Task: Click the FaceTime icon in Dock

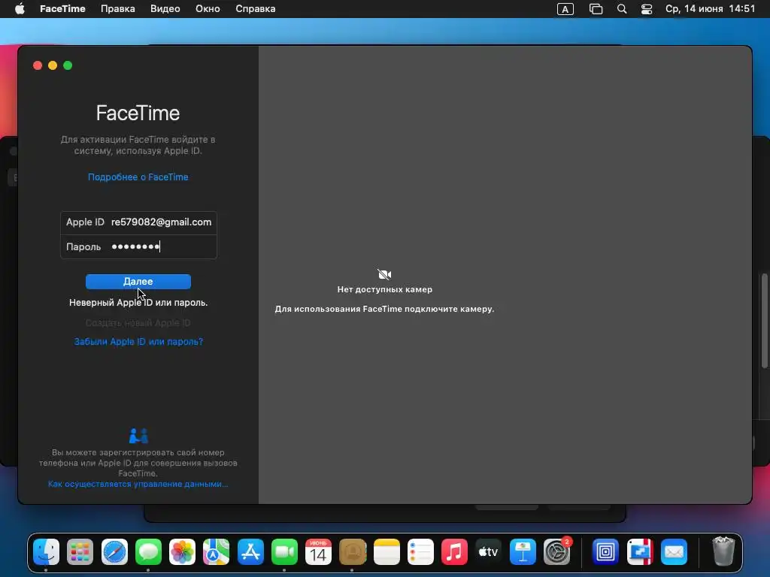Action: pos(284,551)
